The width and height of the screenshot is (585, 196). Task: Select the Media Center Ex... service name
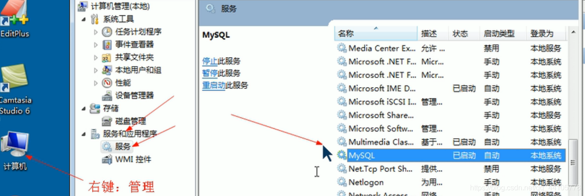click(x=382, y=48)
